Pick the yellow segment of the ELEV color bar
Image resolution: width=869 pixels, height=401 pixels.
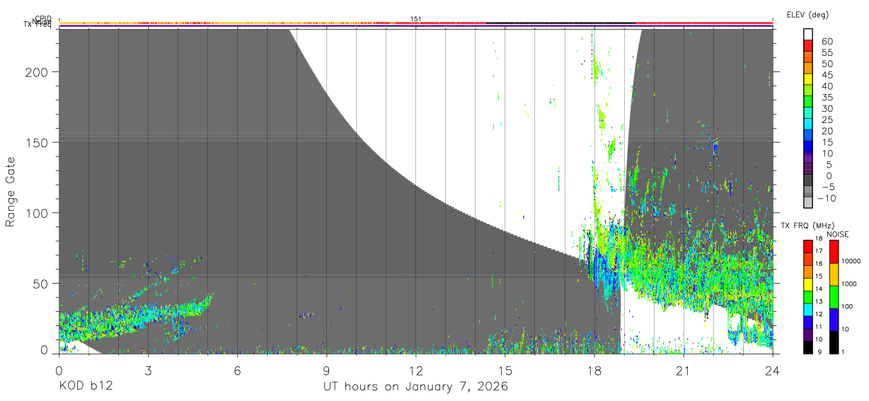[x=808, y=79]
